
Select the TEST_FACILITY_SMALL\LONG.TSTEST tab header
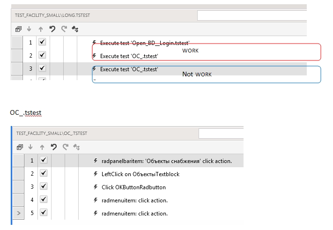tap(52, 15)
